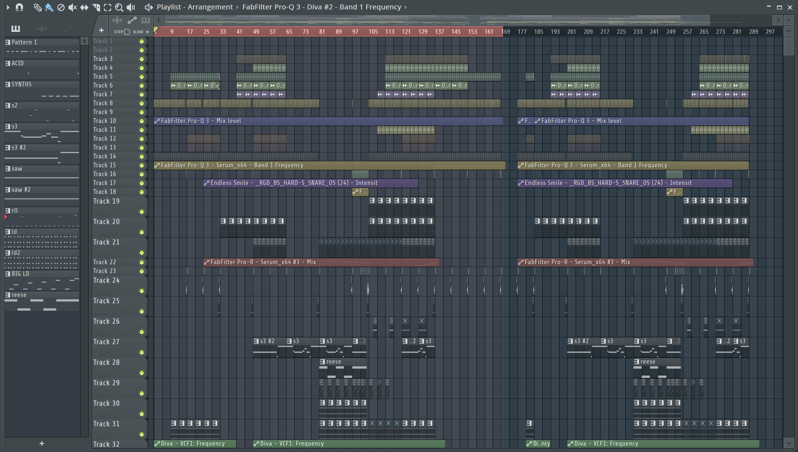
Task: Open the playlist options menu arrow
Action: tap(8, 7)
